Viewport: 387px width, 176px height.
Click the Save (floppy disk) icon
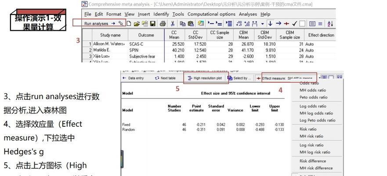coord(153,24)
